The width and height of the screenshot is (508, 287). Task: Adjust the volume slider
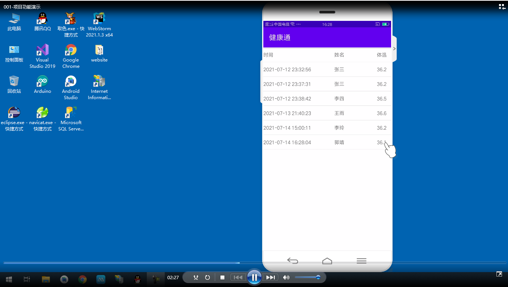pyautogui.click(x=307, y=277)
